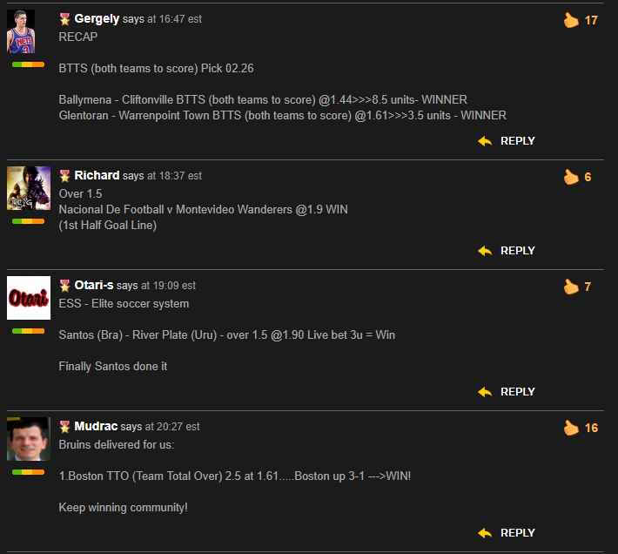Click the rating color bar under Richard's avatar
Image resolution: width=618 pixels, height=554 pixels.
(x=29, y=221)
